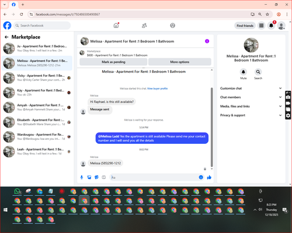Screen dimensions: 292x233
Task: Send a thumbs-up like
Action: [x=209, y=177]
